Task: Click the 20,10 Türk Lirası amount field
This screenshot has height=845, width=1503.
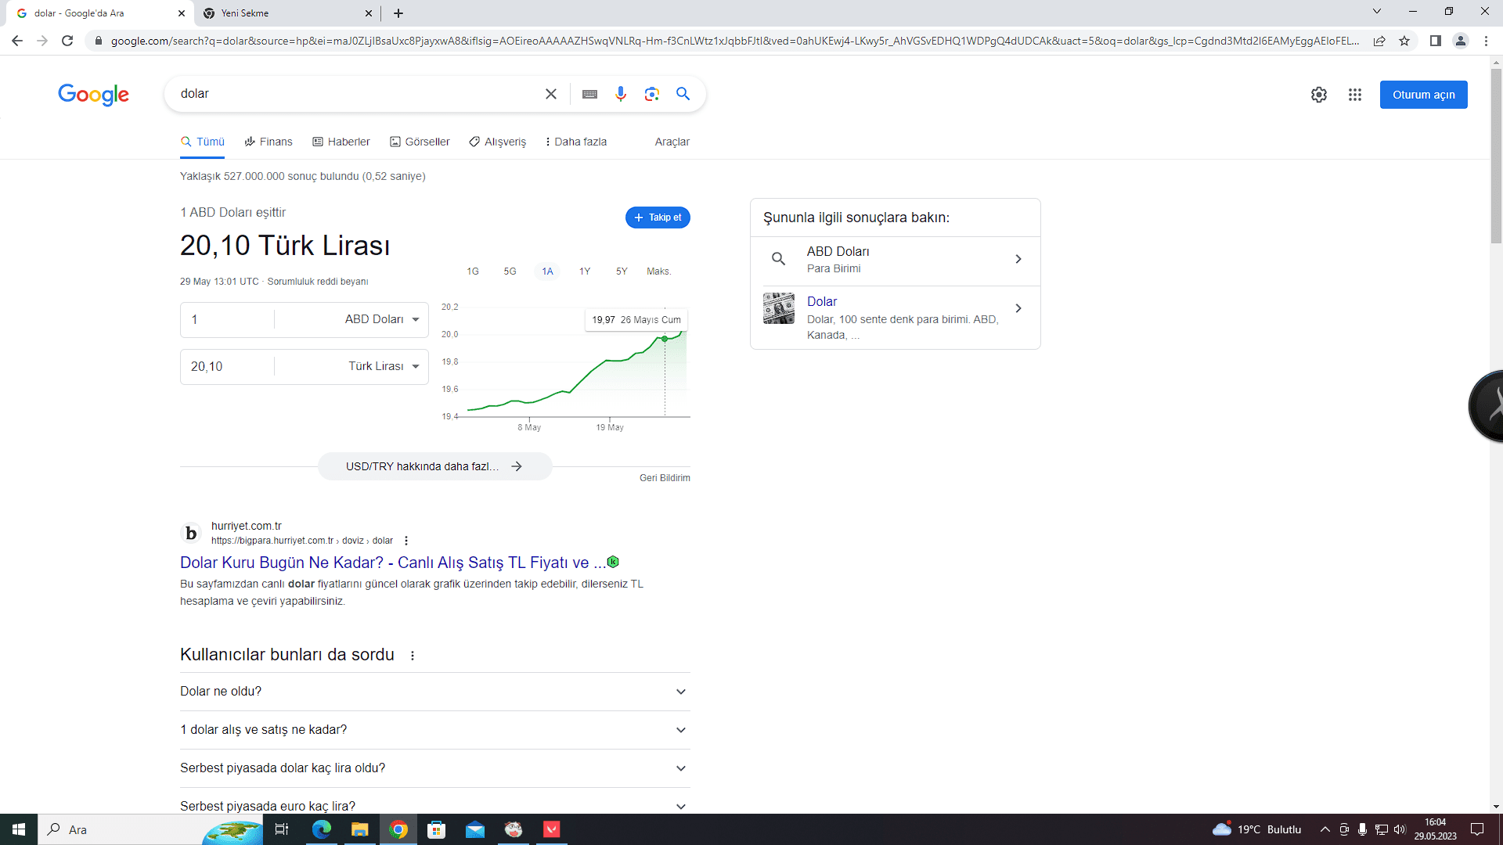Action: pos(227,366)
